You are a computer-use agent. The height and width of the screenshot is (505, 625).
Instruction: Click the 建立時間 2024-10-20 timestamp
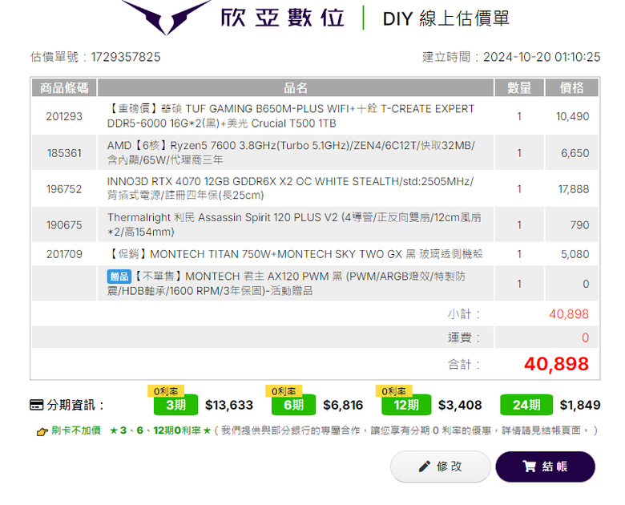(x=511, y=57)
